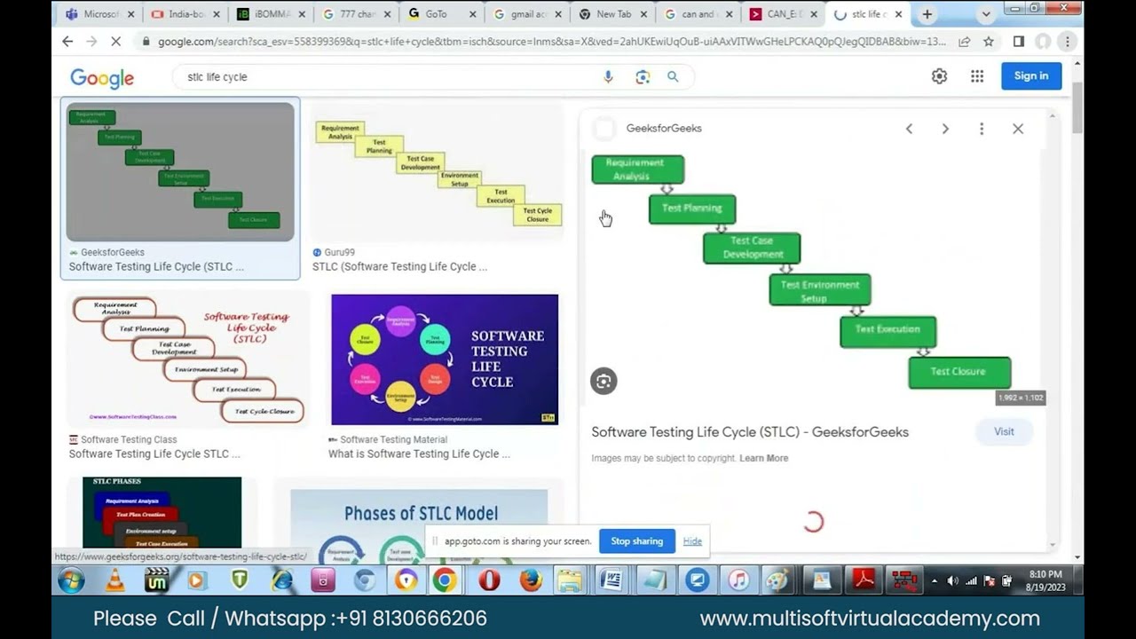Open the share this page icon in address bar
Viewport: 1136px width, 639px height.
tap(964, 42)
